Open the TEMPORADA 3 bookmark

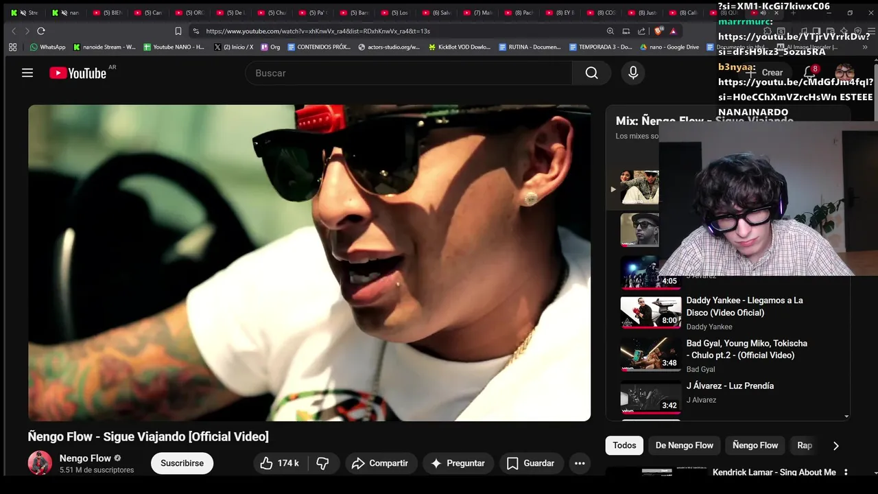coord(601,47)
